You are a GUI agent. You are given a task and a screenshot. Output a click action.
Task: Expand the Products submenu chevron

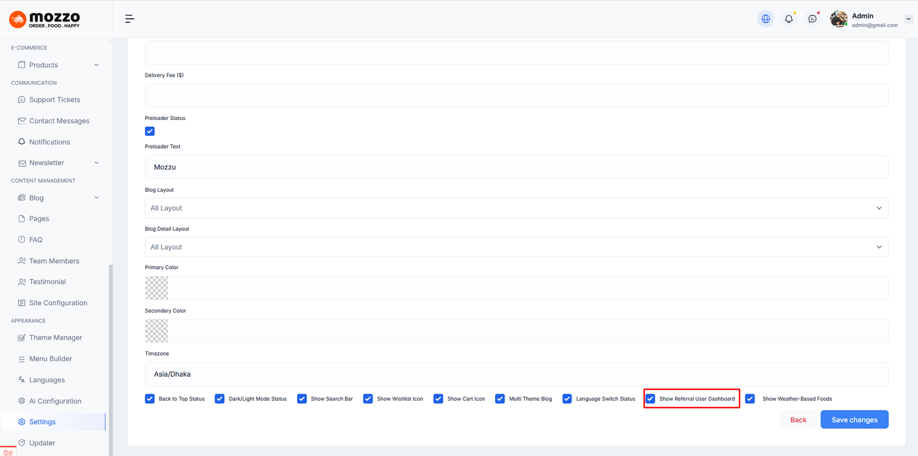click(96, 65)
